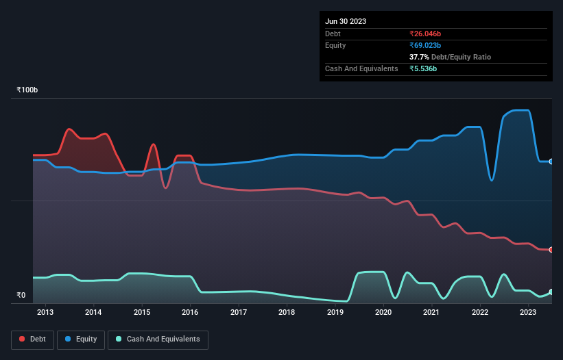Viewport: 563px width, 360px height.
Task: Click the 37.7% Debt/Equity Ratio text
Action: 451,57
